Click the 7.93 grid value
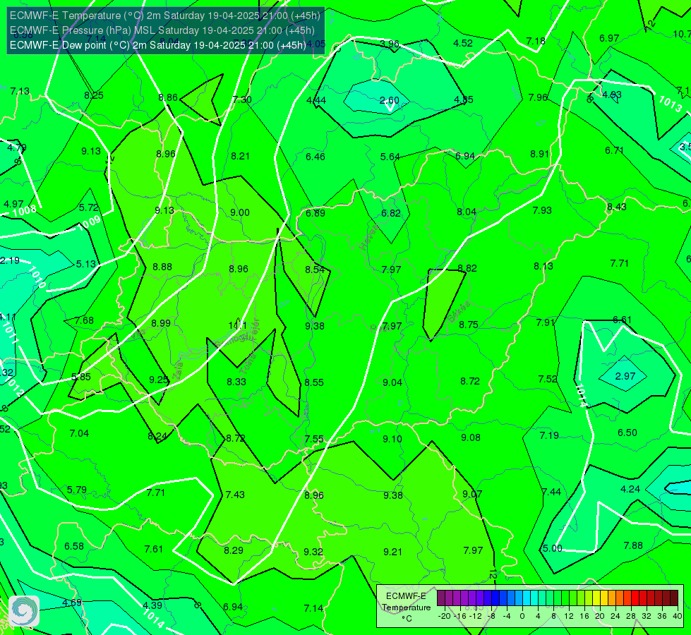 coord(542,210)
